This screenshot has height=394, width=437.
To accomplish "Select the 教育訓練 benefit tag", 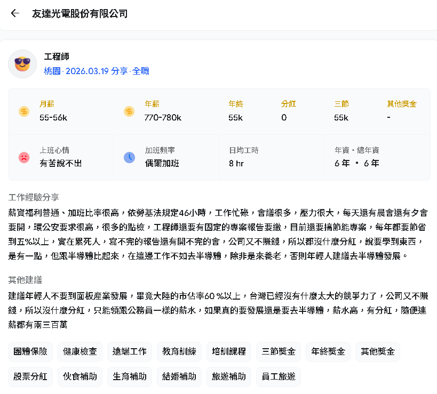I will (179, 352).
